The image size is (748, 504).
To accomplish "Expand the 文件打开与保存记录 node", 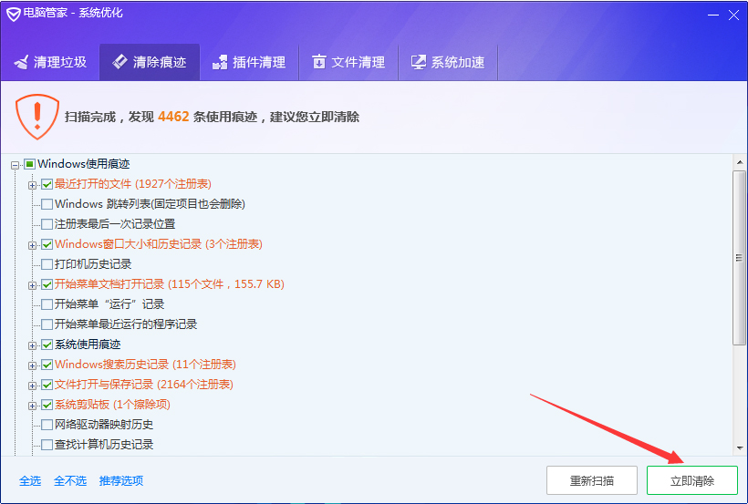I will (x=33, y=385).
